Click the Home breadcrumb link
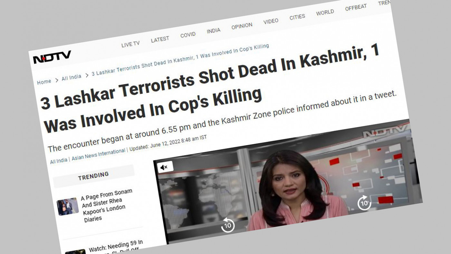This screenshot has height=254, width=451. 44,82
